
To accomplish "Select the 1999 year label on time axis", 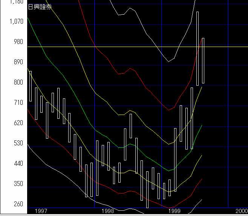I will 175,211.
